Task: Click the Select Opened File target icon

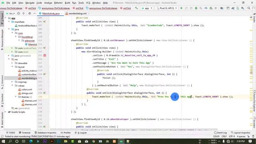Action: [19, 13]
